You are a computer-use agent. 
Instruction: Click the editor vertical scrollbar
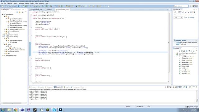pyautogui.click(x=169, y=43)
